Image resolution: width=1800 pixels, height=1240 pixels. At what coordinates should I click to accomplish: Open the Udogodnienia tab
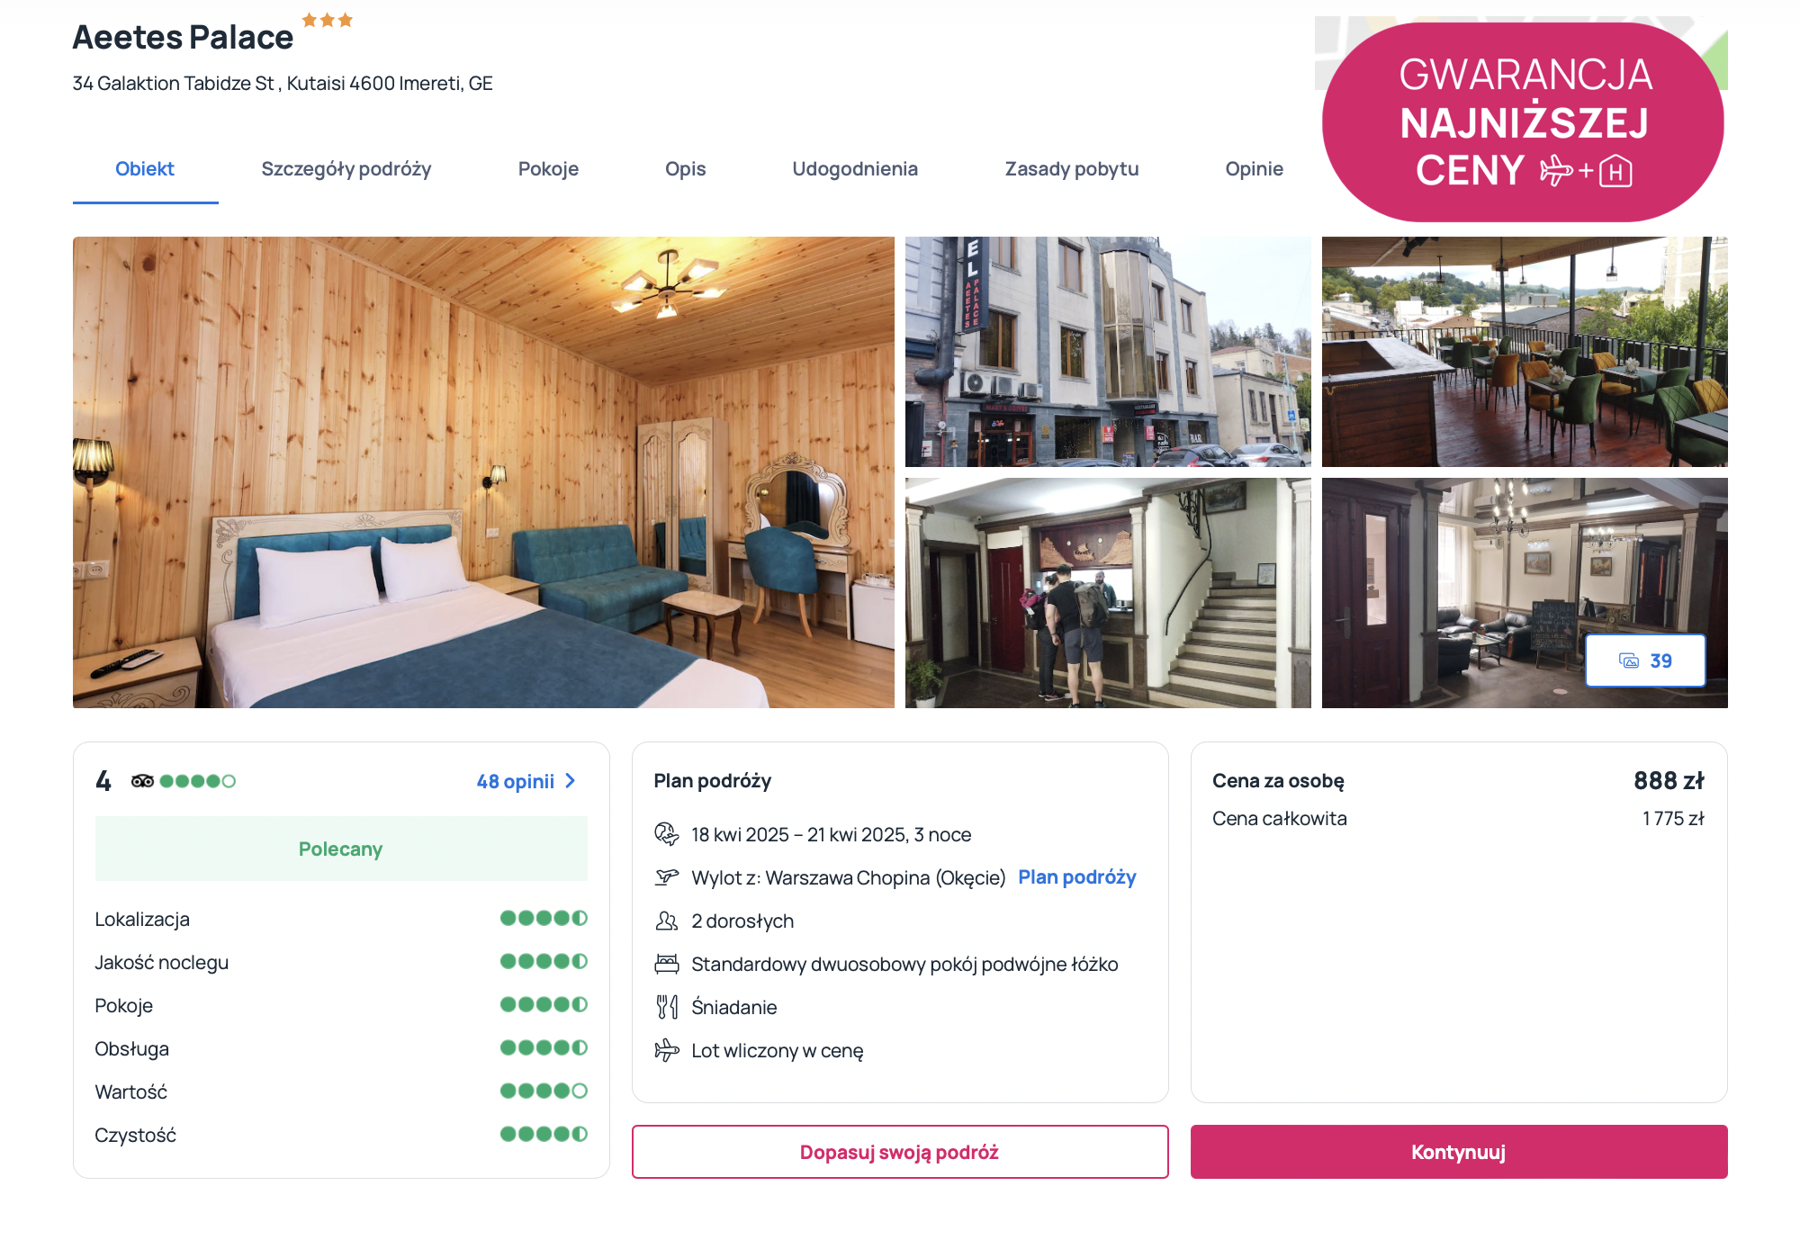[855, 169]
